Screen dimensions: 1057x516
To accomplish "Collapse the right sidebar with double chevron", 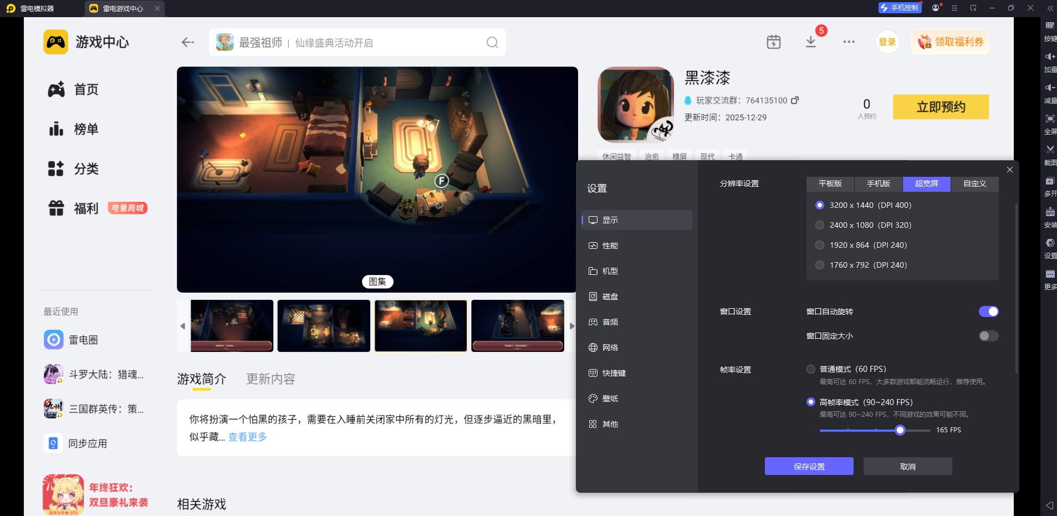I will tap(1050, 8).
